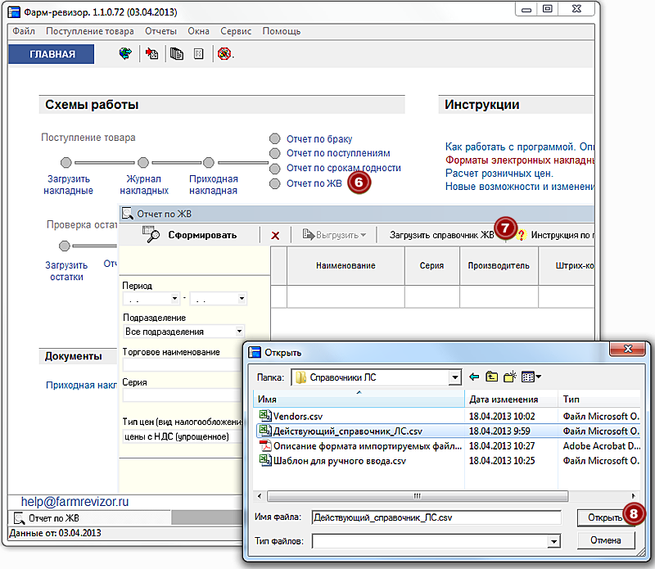This screenshot has width=655, height=569.
Task: Click the horizontal scrollbar in Open dialog
Action: [x=418, y=496]
